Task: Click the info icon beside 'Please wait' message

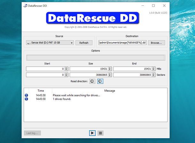Action: tap(26, 95)
